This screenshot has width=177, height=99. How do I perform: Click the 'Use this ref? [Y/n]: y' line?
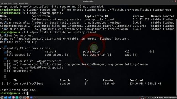(x=18, y=42)
